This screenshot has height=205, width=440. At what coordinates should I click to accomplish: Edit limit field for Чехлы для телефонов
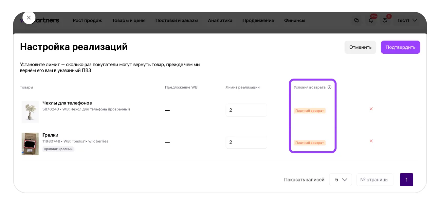point(246,110)
